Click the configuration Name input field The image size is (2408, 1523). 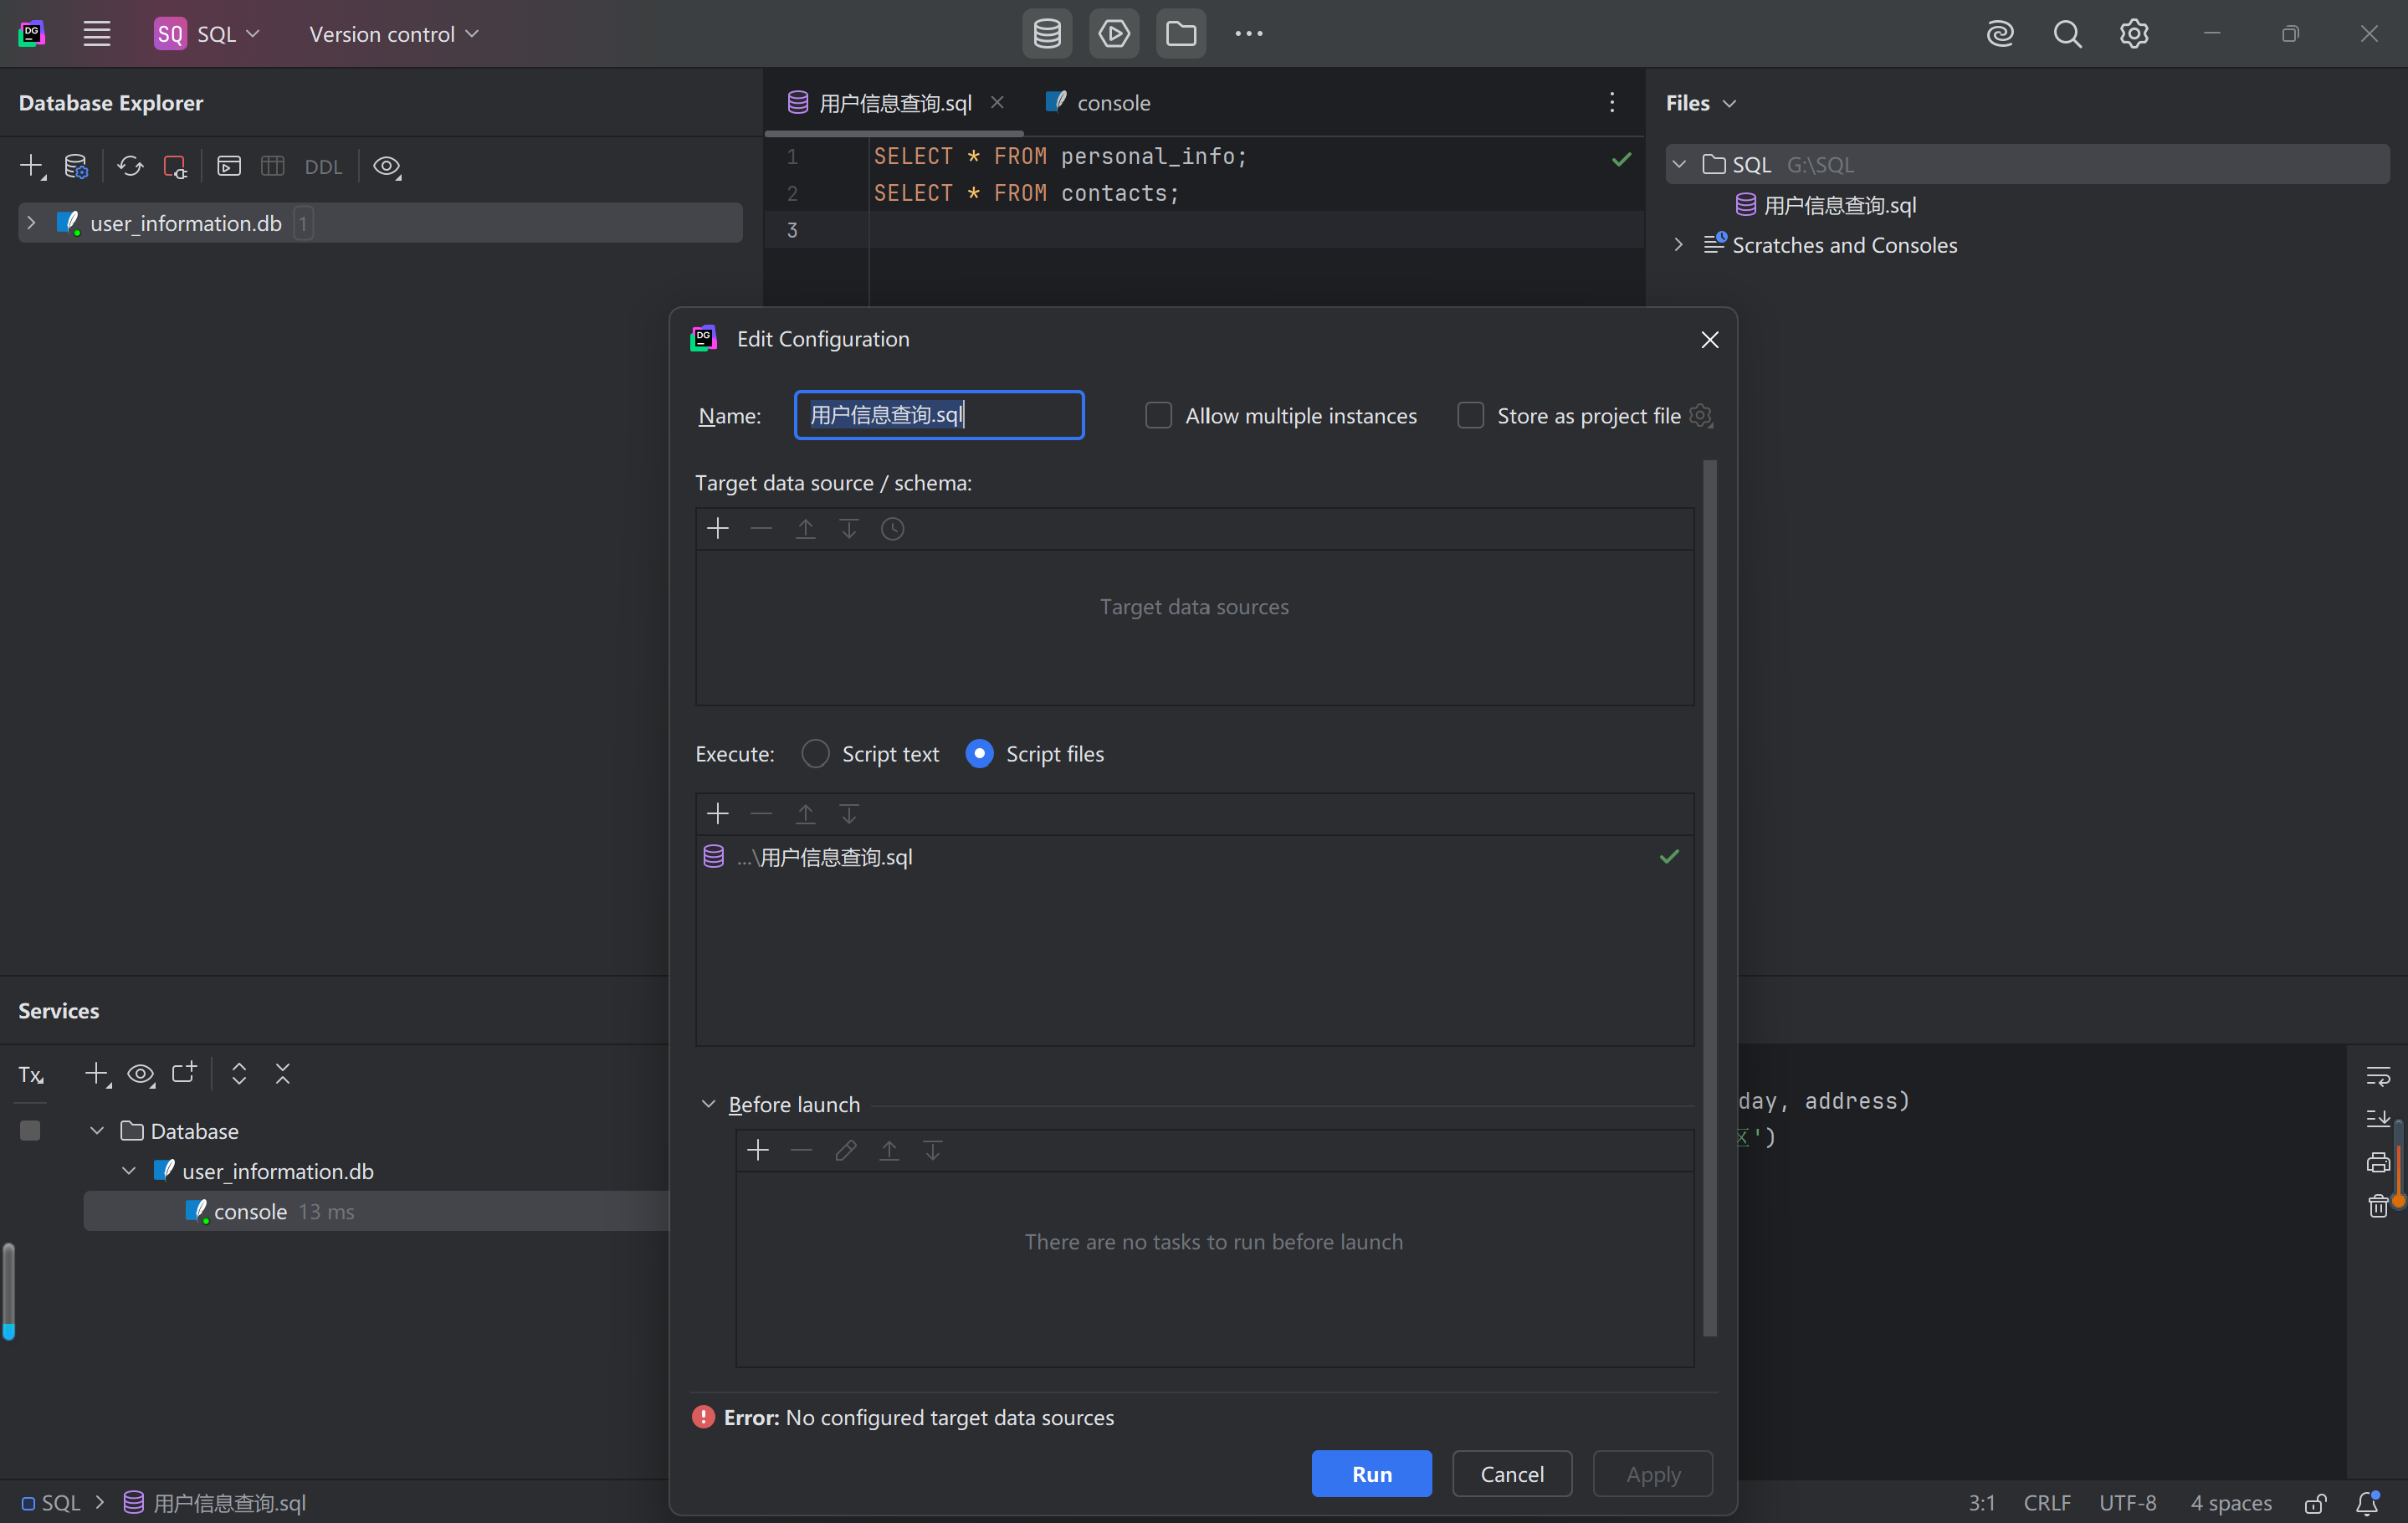[938, 415]
